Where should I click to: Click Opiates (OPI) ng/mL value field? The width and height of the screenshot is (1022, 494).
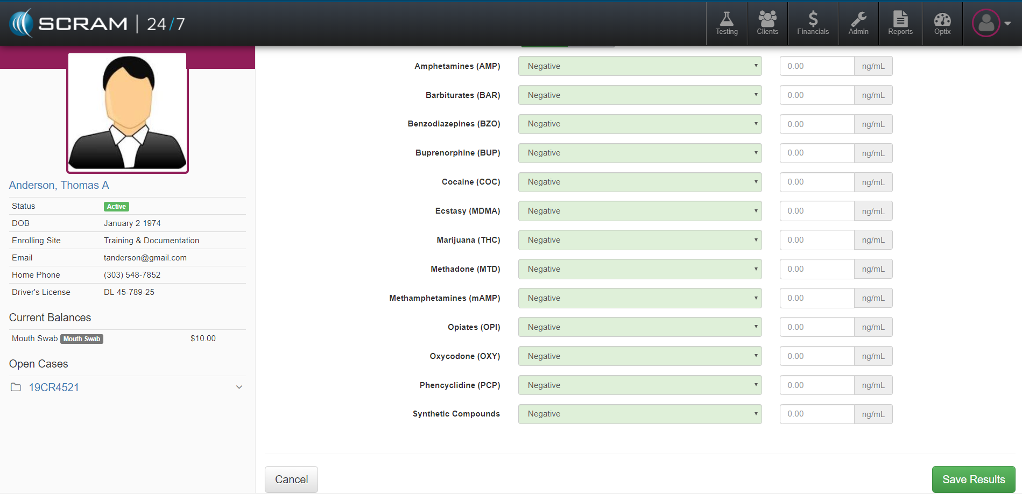816,327
